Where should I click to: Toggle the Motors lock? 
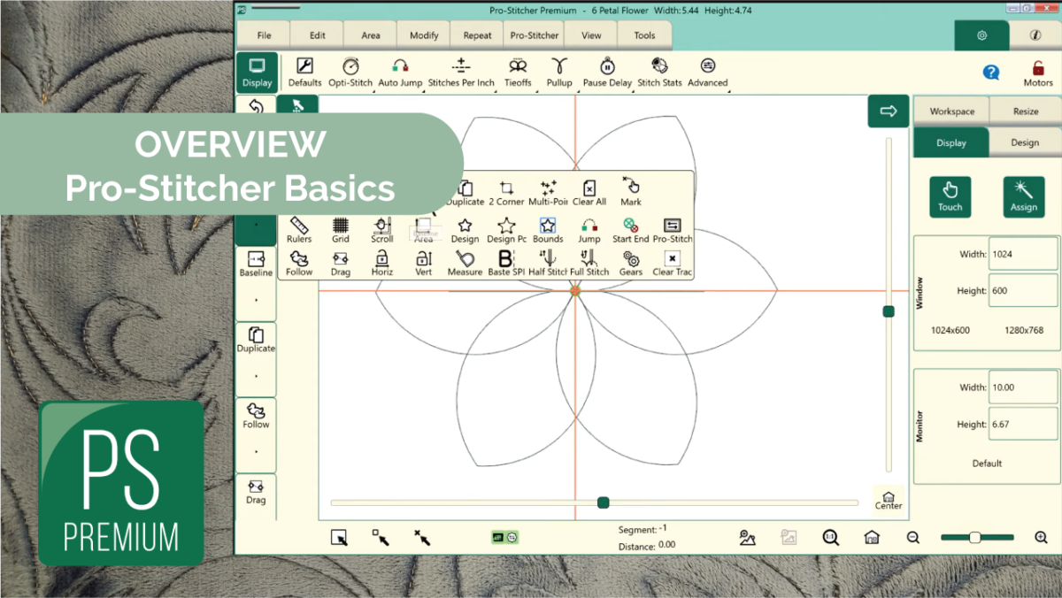pyautogui.click(x=1037, y=72)
